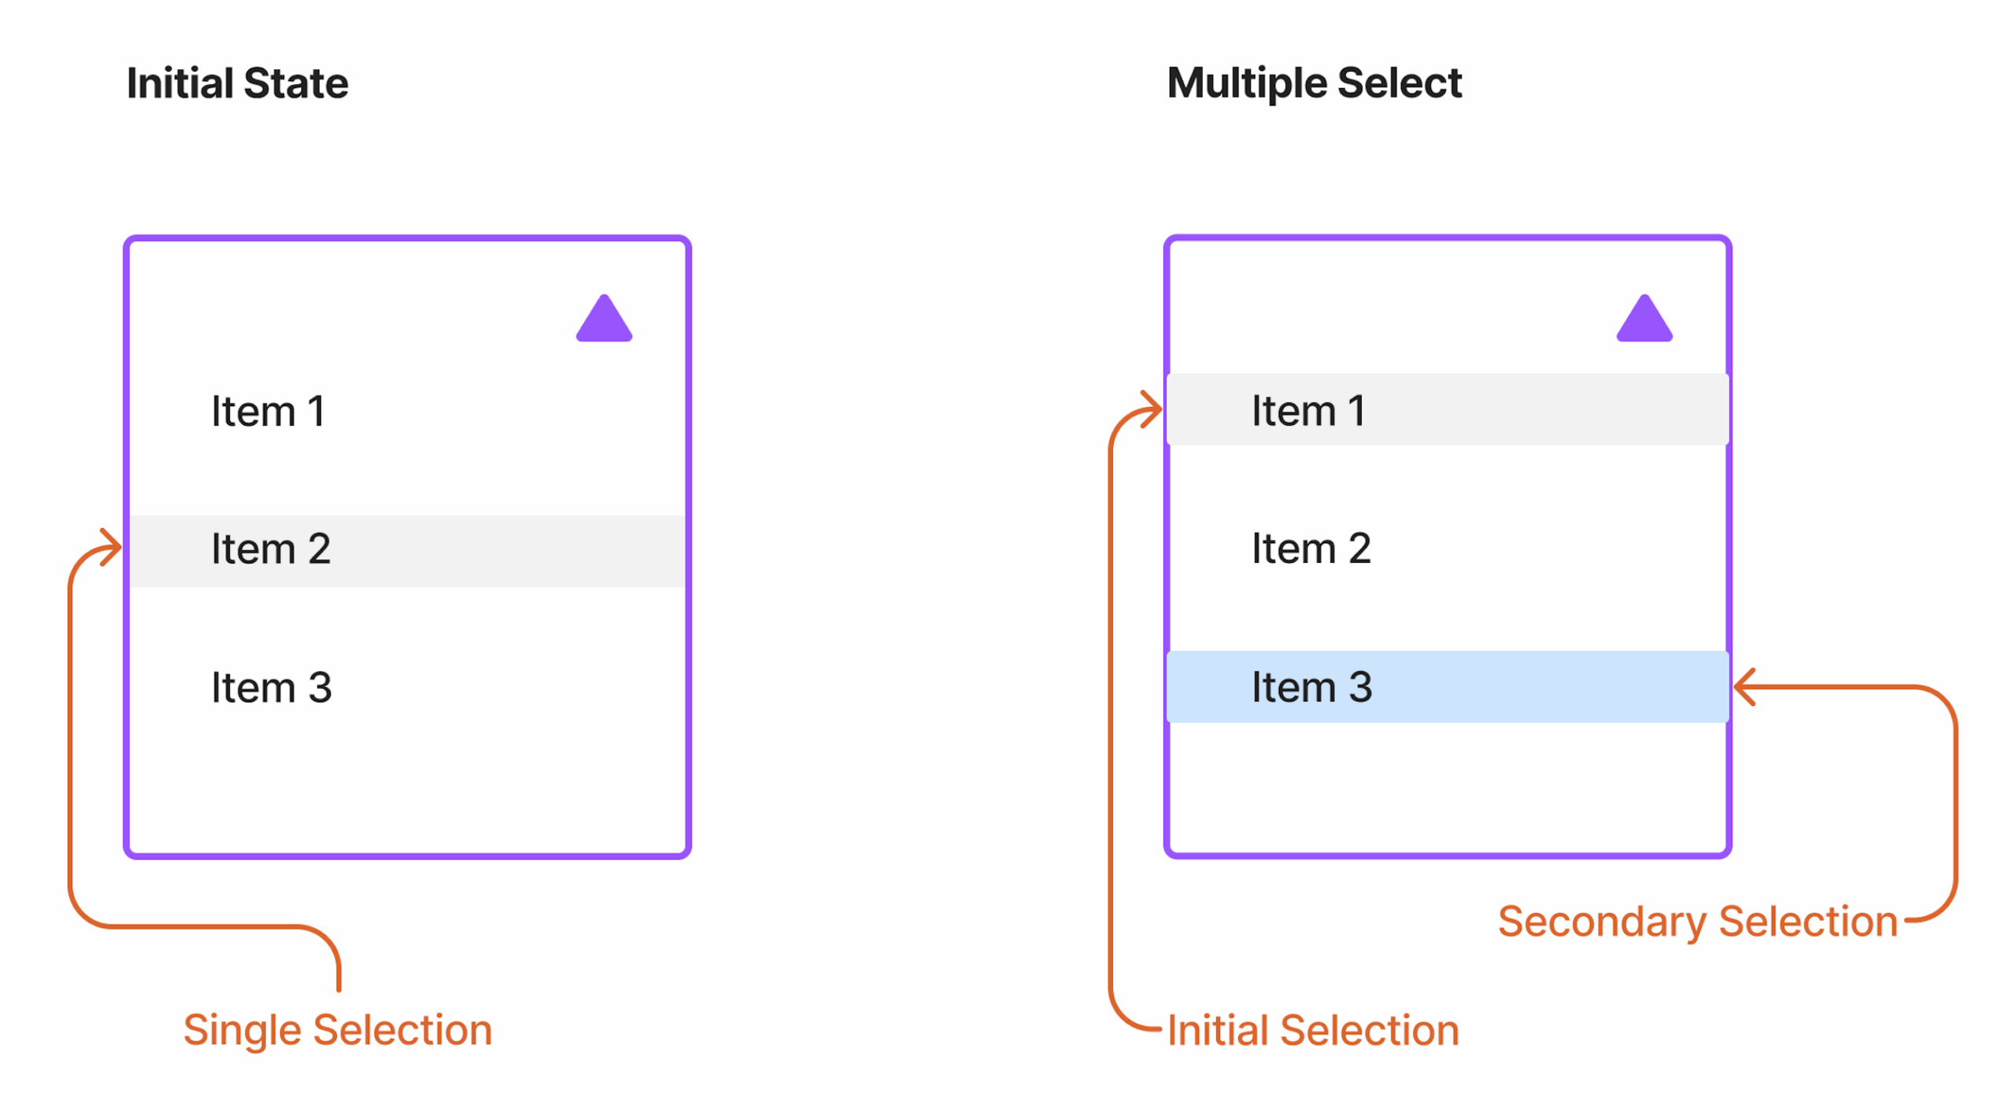Click orange arrowhead pointing at Item 2
Viewport: 2015px width, 1109px height.
point(114,546)
